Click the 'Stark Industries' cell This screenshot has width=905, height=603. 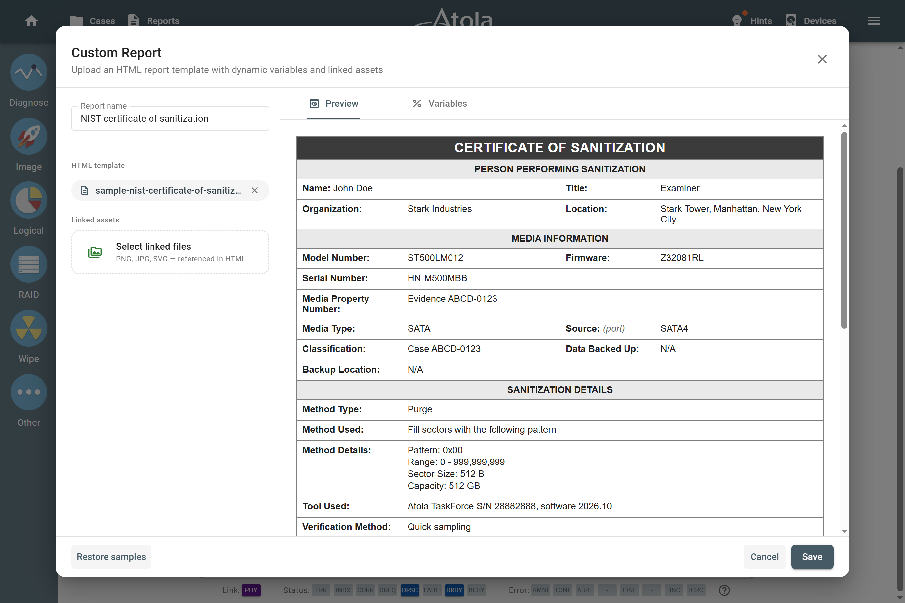coord(481,214)
